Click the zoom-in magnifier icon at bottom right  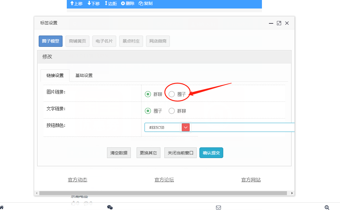coord(327,207)
